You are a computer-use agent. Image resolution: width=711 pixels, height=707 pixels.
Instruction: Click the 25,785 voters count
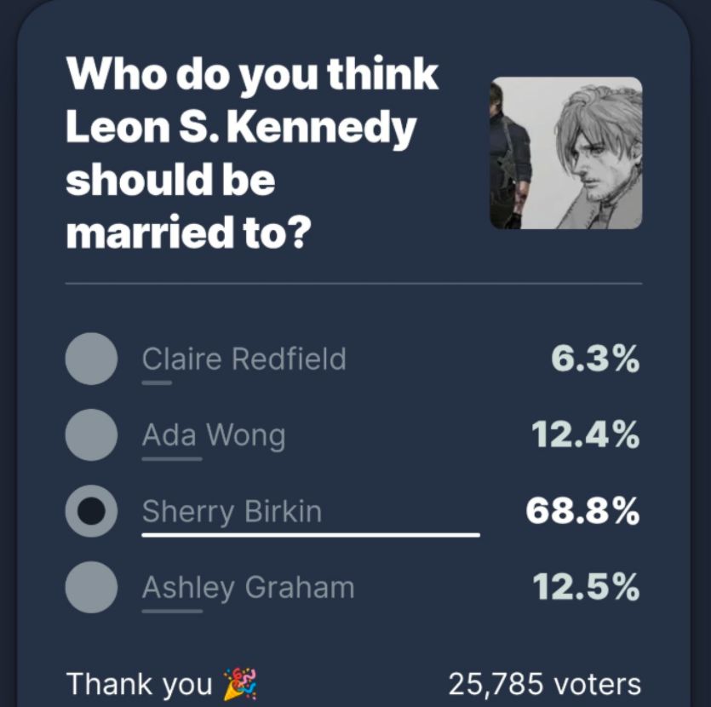pos(545,683)
